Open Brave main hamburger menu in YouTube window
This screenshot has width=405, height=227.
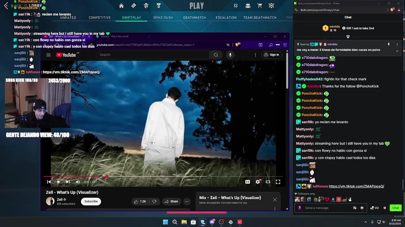click(x=285, y=45)
